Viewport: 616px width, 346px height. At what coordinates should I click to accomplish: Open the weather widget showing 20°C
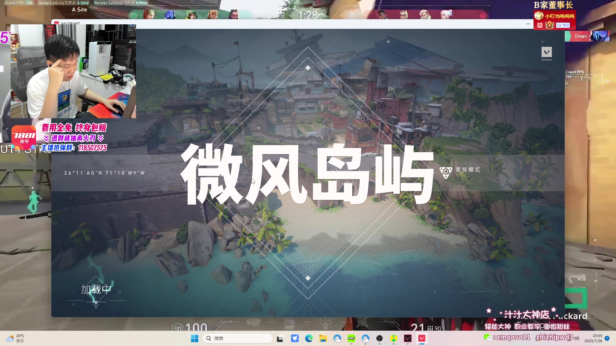(x=15, y=338)
